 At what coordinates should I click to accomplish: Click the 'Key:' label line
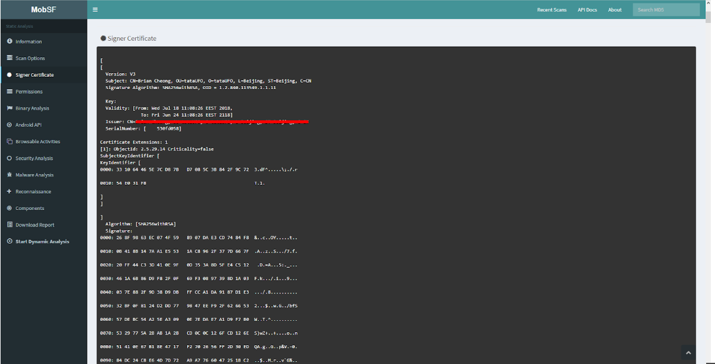point(111,101)
